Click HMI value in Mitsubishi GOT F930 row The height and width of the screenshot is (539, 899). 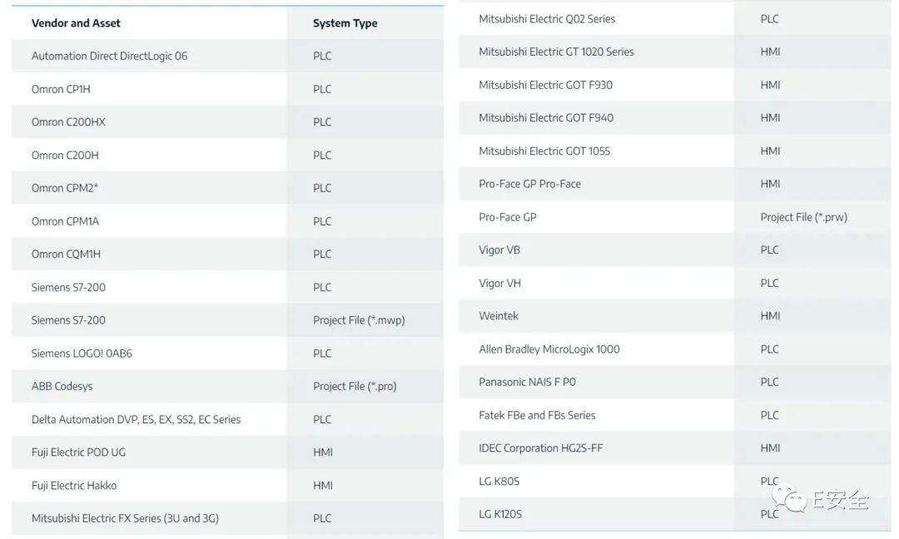(770, 85)
